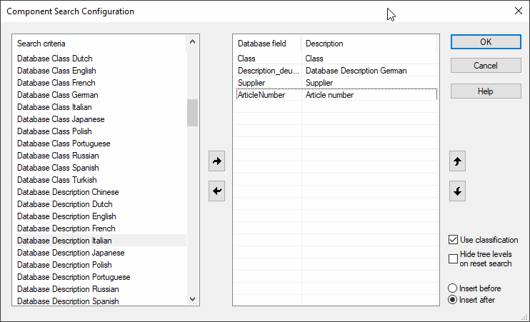The width and height of the screenshot is (530, 322).
Task: Click the Article number description cell
Action: coord(369,95)
